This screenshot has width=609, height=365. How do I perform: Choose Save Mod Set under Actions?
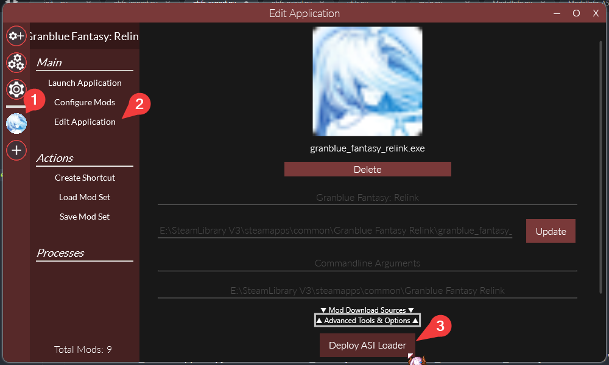(x=85, y=217)
